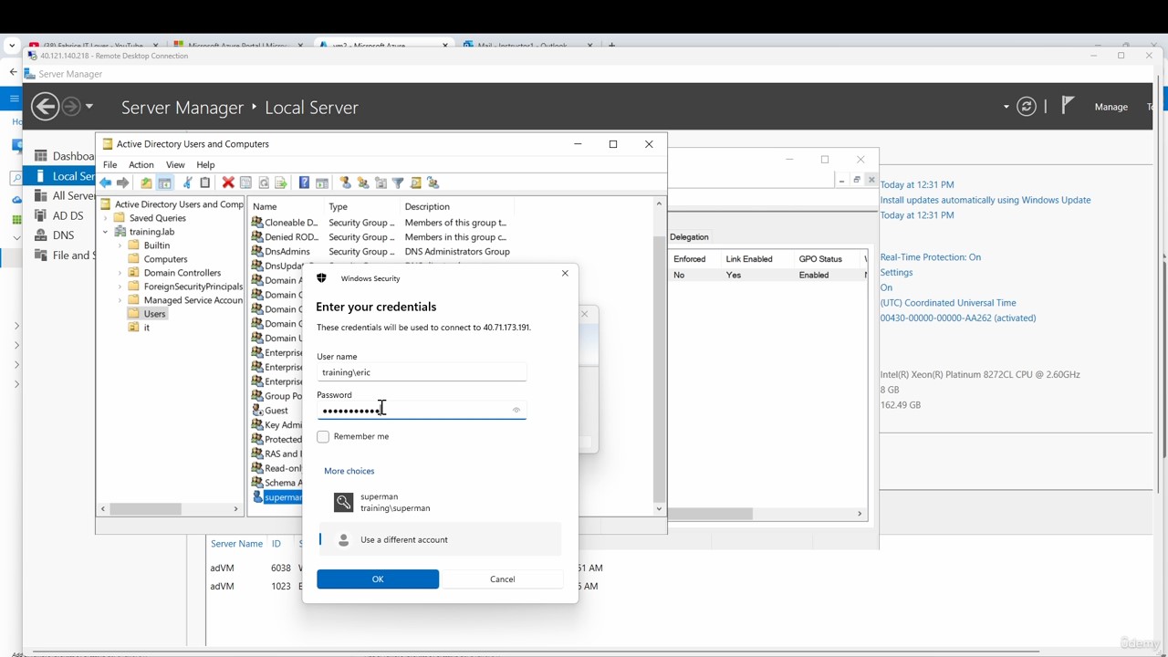Open the File menu
This screenshot has height=657, width=1168.
[109, 165]
